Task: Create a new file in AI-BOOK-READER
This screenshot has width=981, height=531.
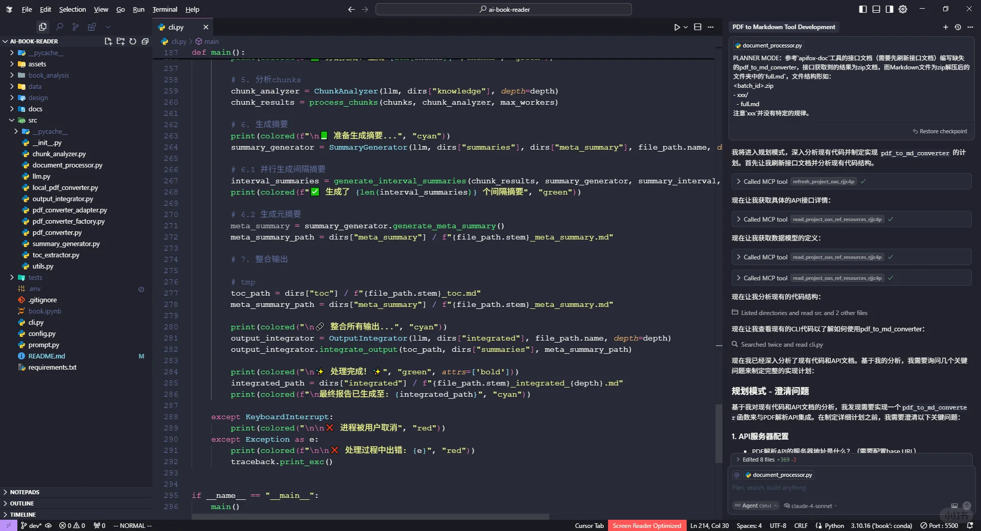Action: (108, 41)
